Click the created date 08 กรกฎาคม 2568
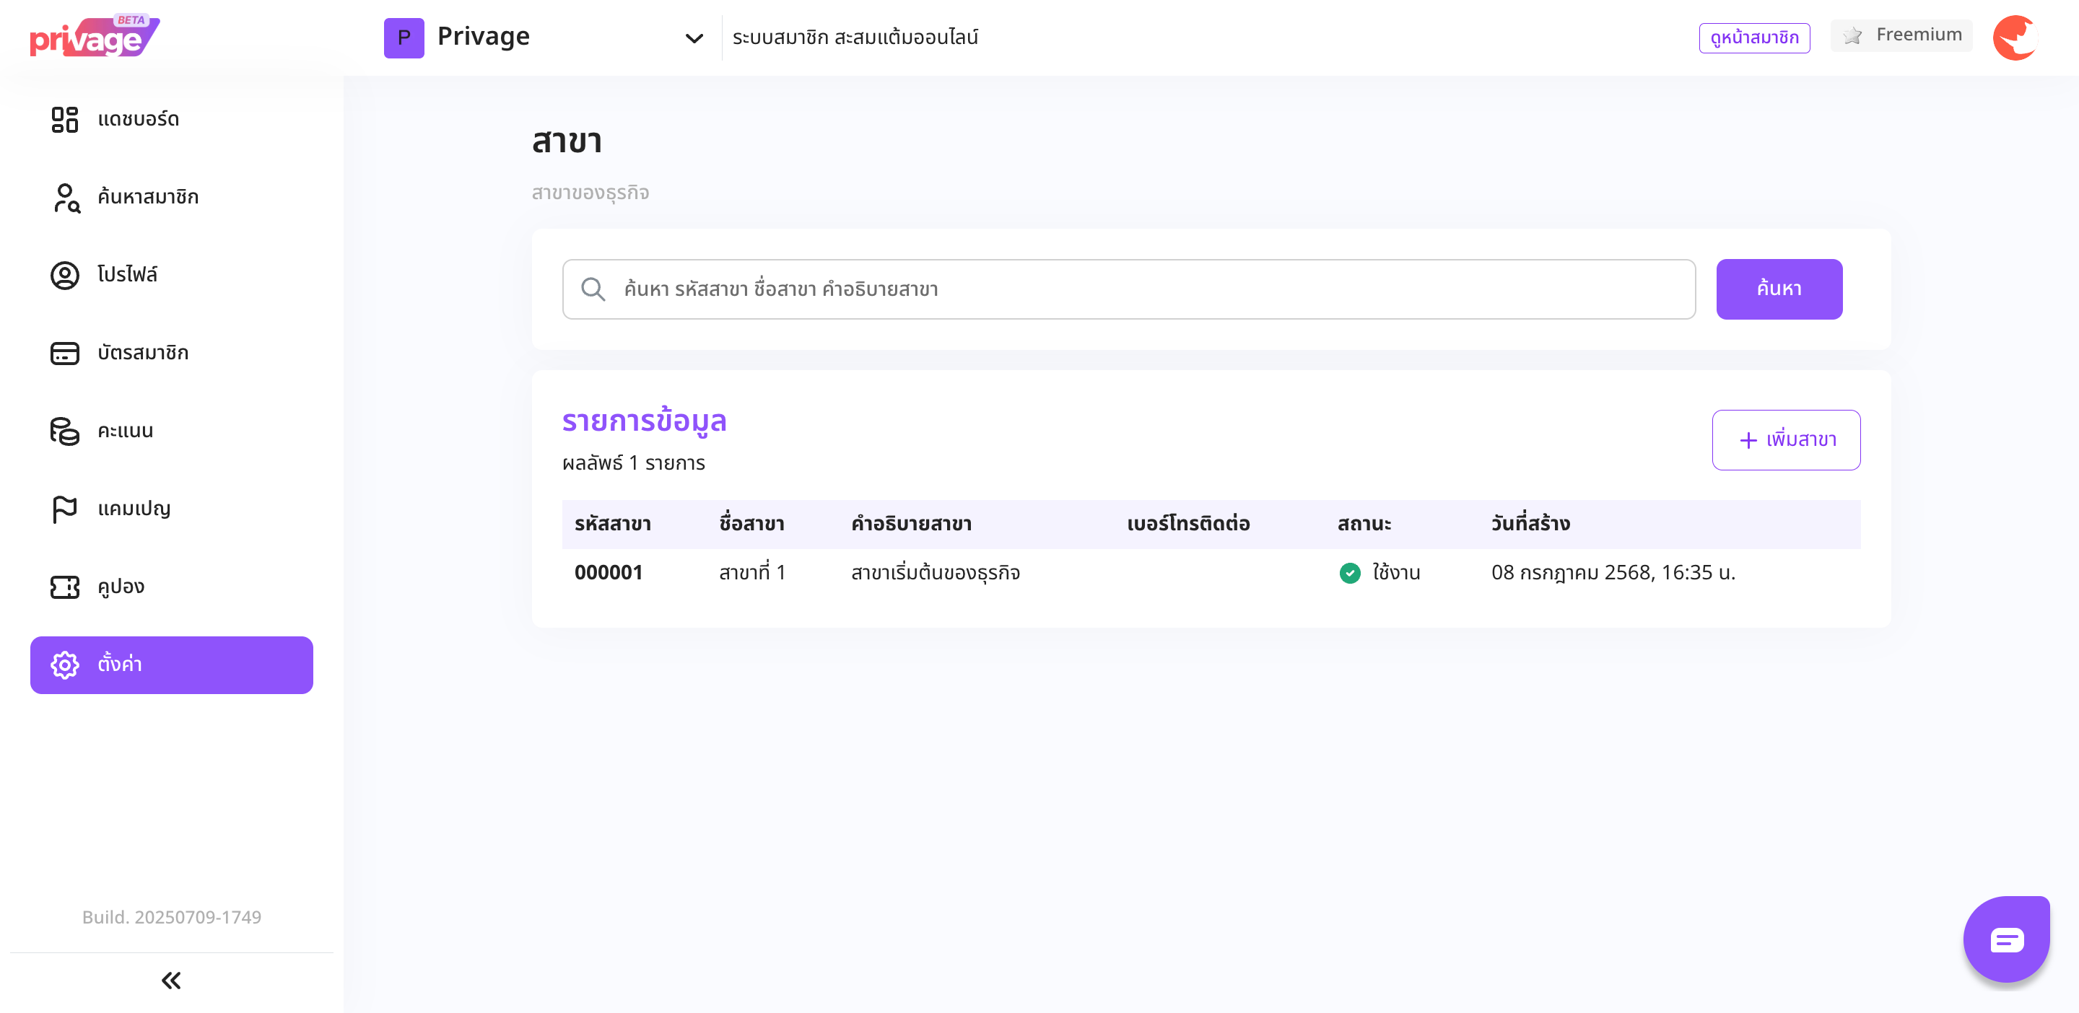Screen dimensions: 2079x1013 (x=1613, y=573)
